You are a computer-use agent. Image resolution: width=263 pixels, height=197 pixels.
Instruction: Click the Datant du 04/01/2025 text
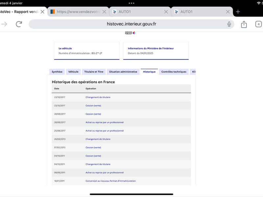click(141, 53)
